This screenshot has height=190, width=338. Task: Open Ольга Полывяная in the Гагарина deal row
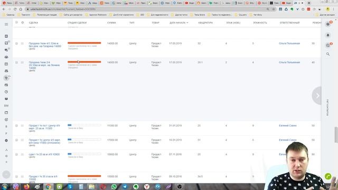click(289, 43)
